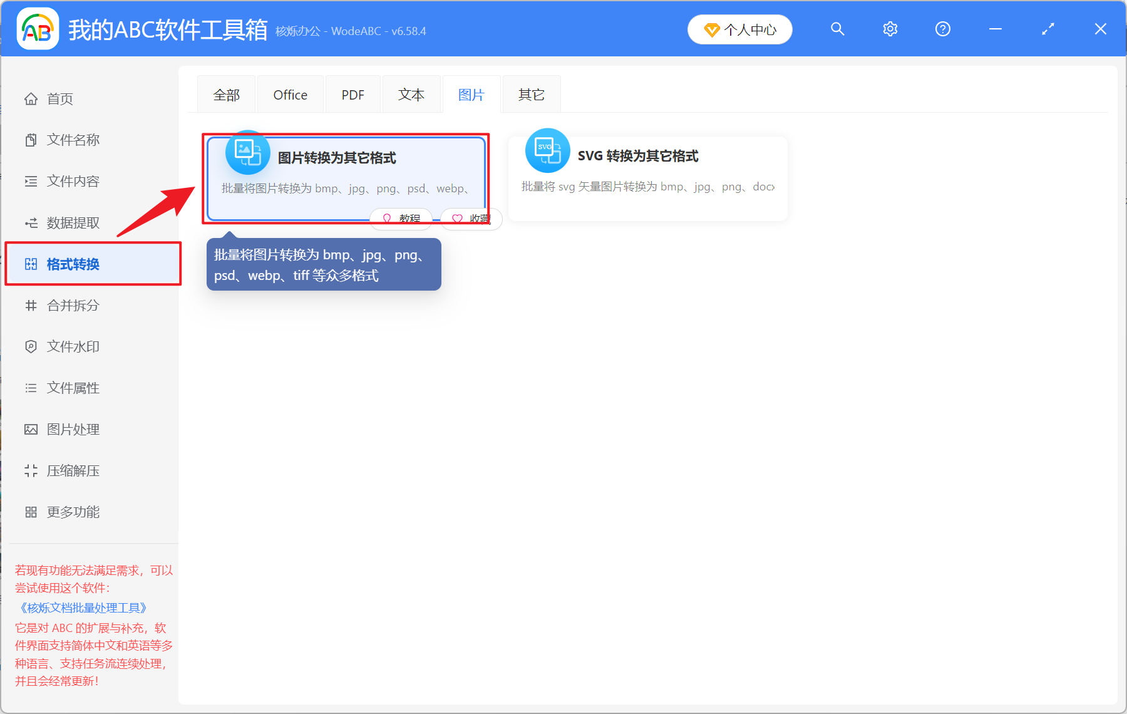This screenshot has width=1127, height=714.
Task: Click the 合并拆分 merge-split icon
Action: (31, 305)
